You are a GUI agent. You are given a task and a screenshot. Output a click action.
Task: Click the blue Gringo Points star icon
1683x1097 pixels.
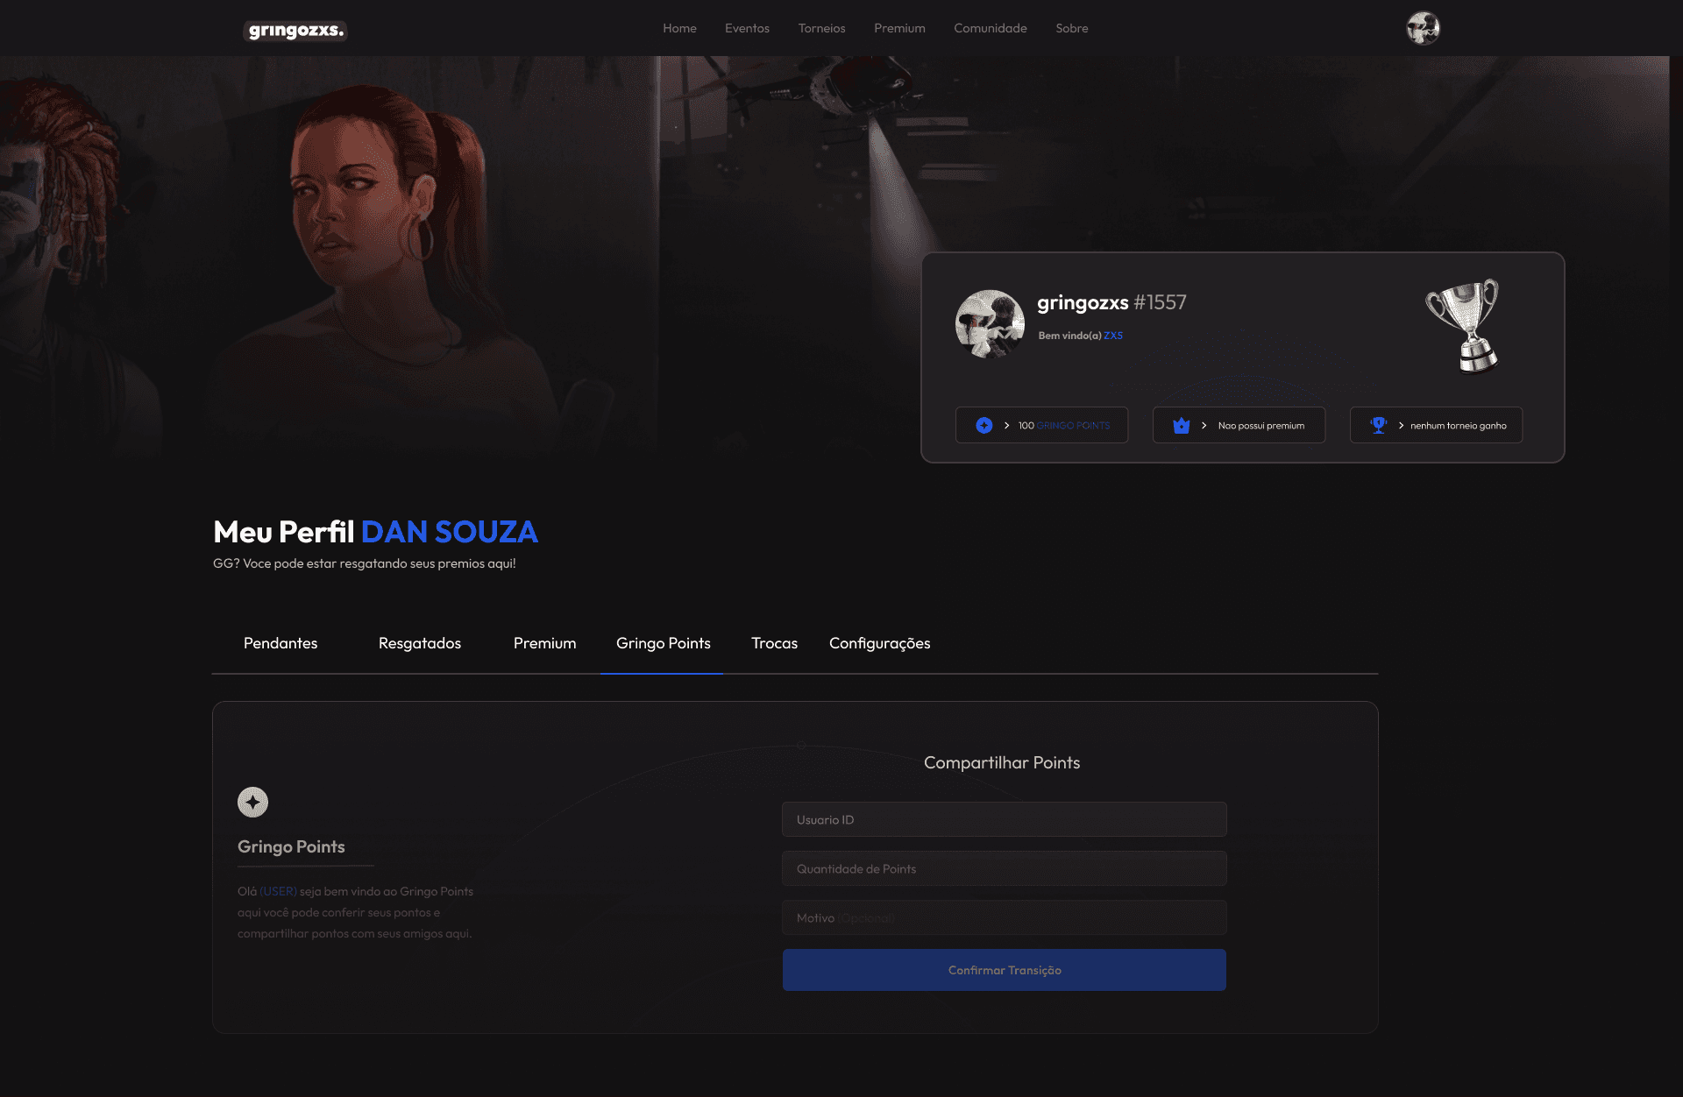pos(984,425)
